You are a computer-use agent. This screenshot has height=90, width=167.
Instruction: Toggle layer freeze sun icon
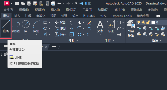pos(143,22)
